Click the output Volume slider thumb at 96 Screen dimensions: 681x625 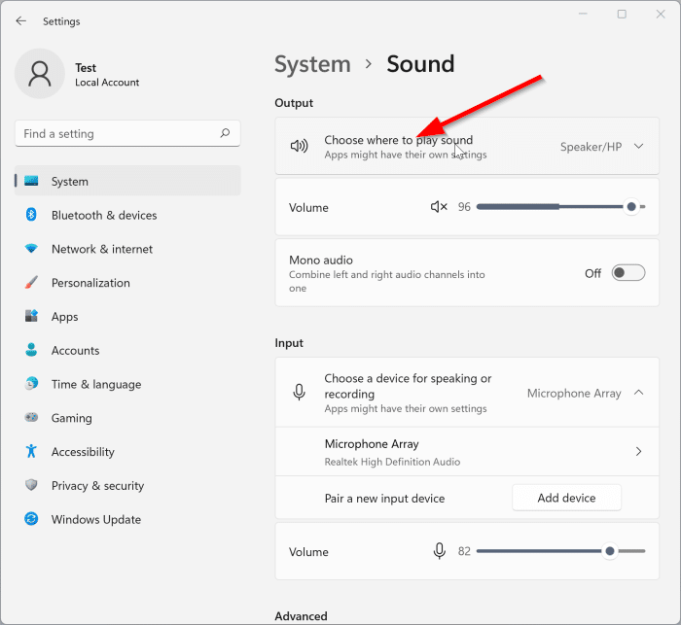[x=631, y=207]
